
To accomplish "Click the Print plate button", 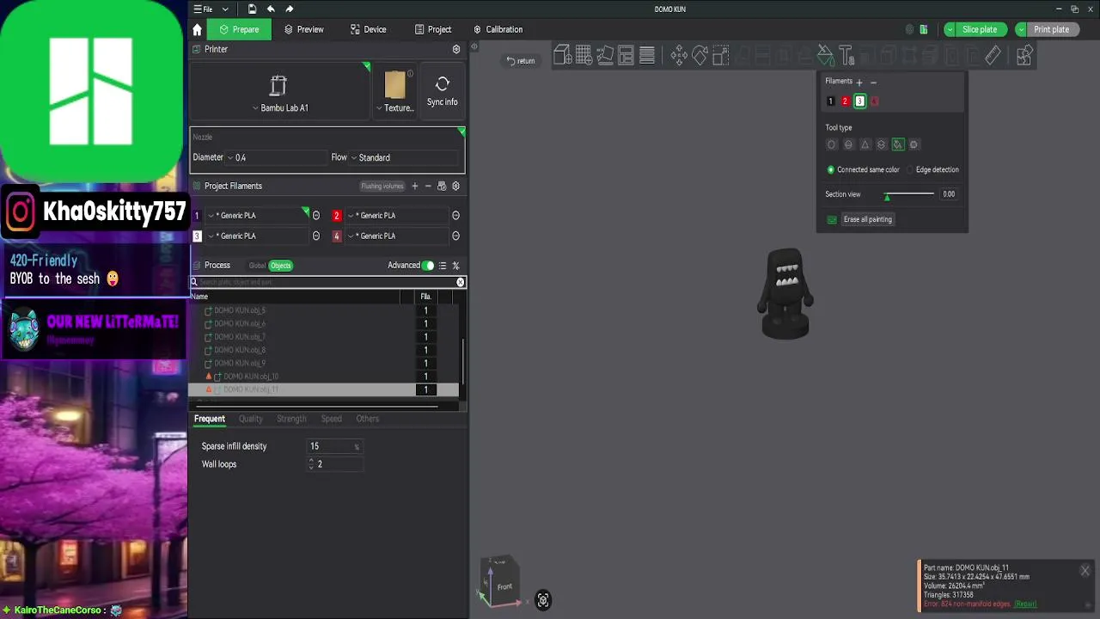I will coord(1052,29).
